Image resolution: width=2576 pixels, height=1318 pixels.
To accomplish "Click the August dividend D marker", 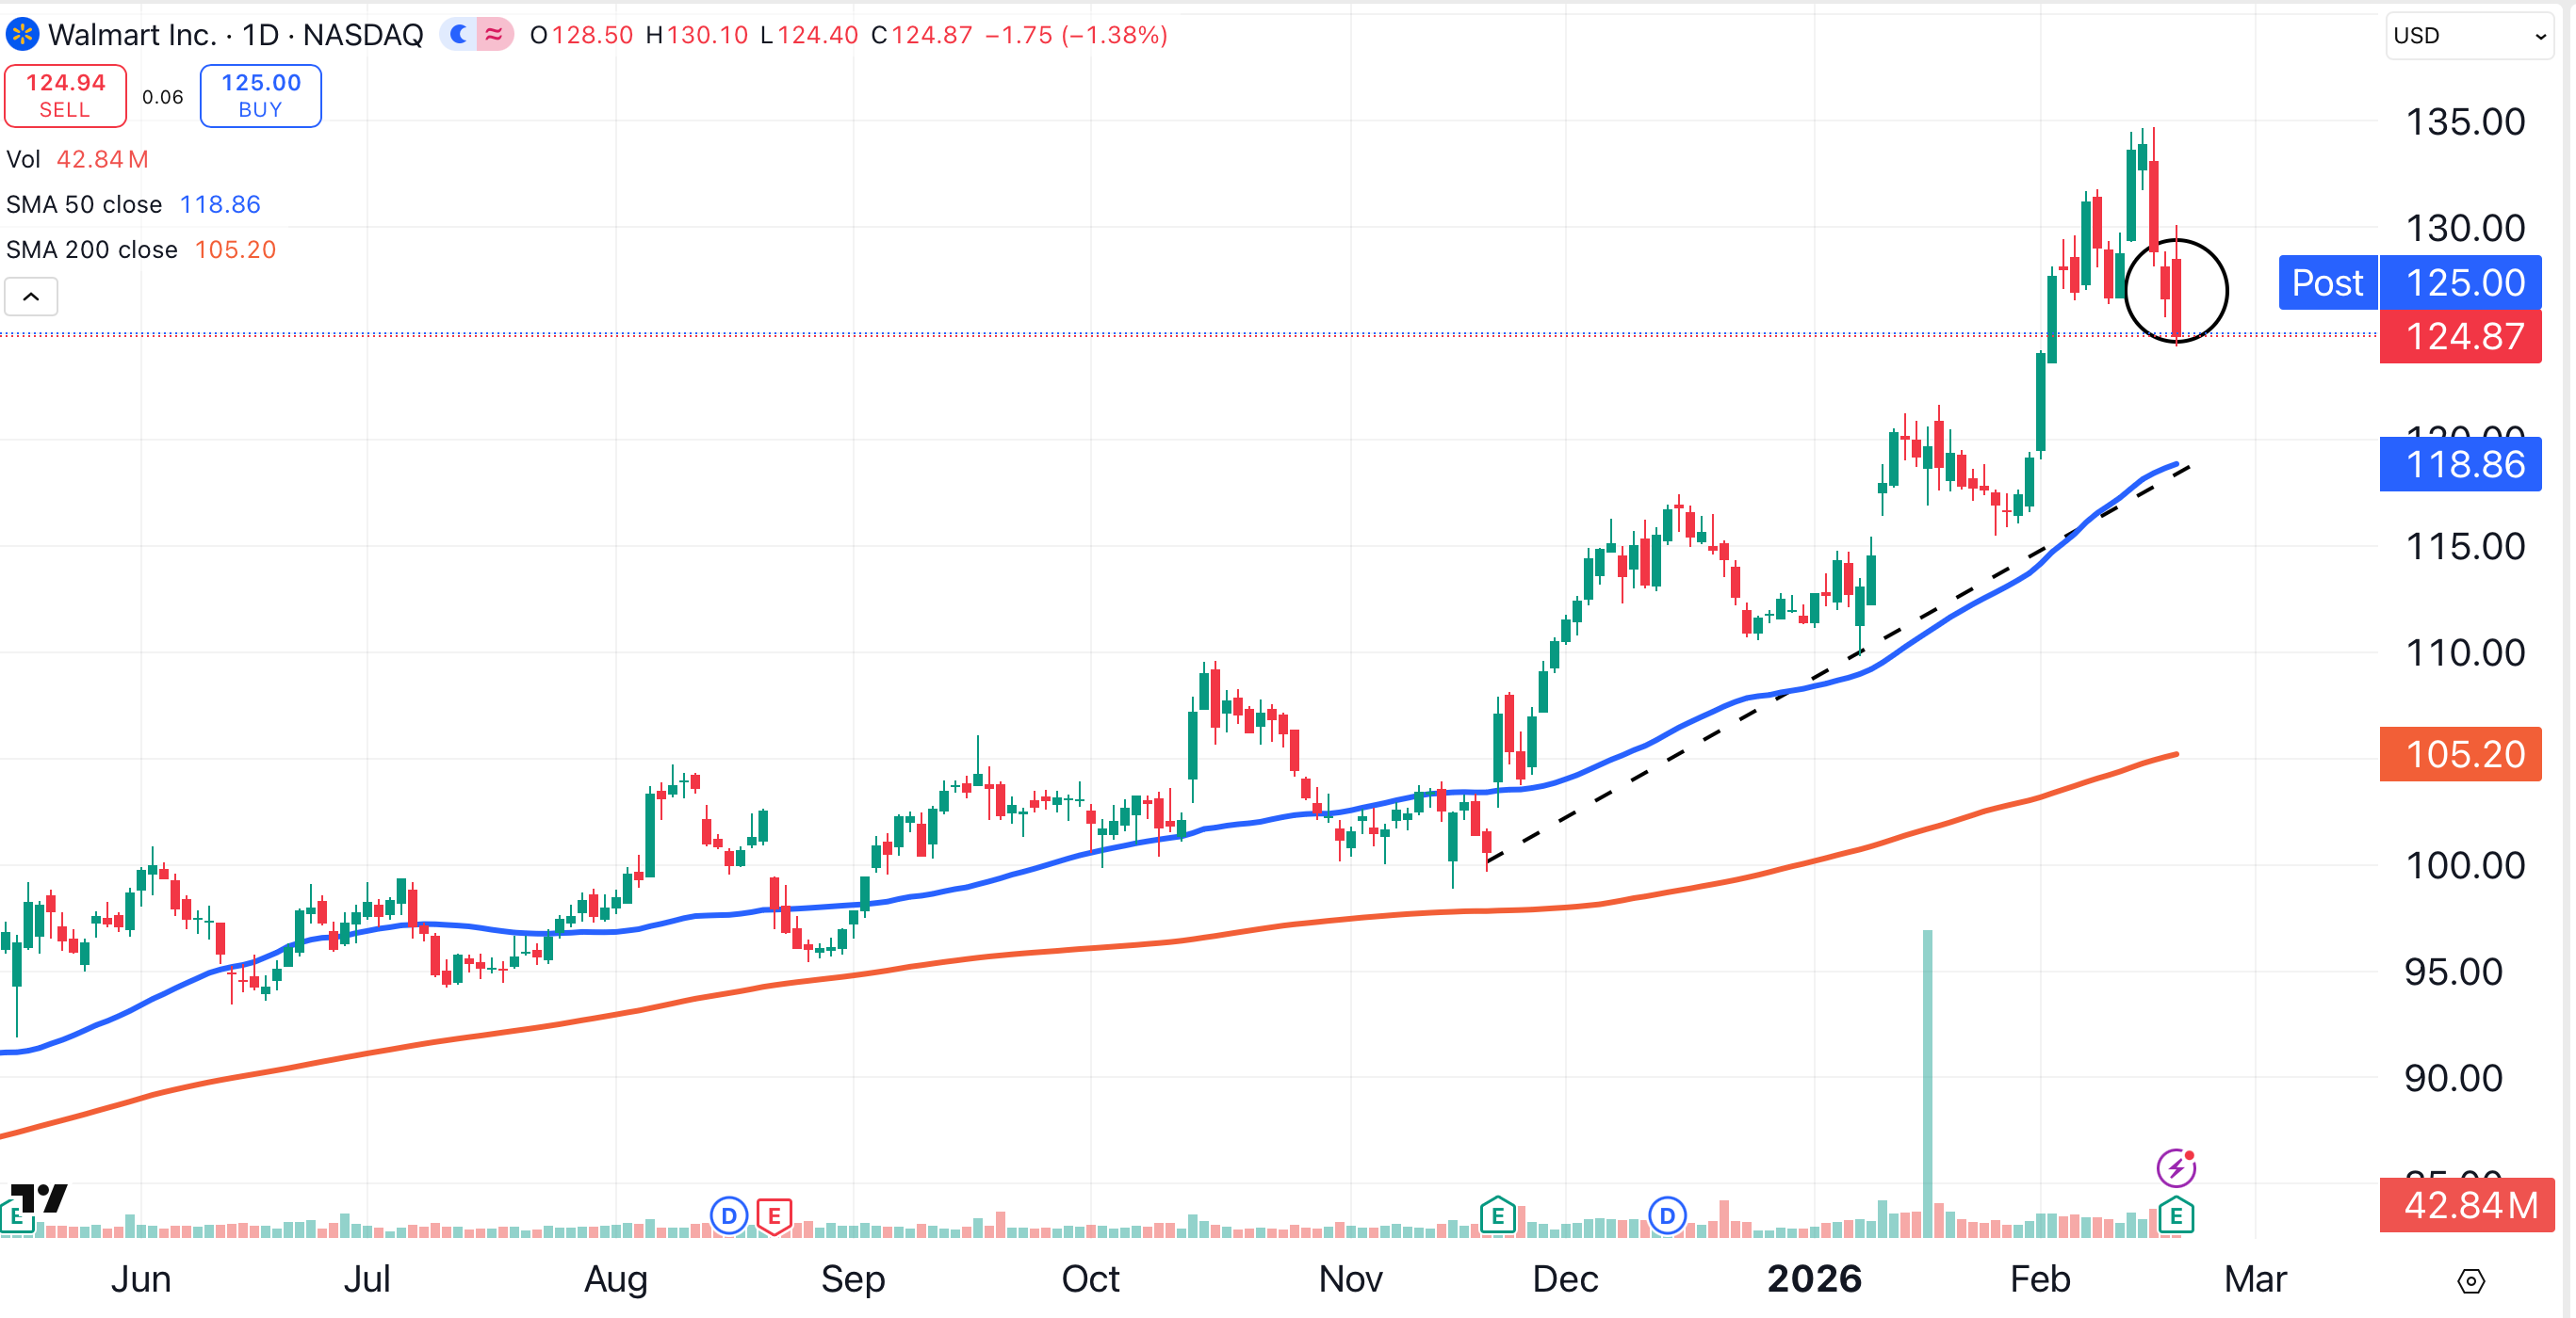I will [729, 1216].
